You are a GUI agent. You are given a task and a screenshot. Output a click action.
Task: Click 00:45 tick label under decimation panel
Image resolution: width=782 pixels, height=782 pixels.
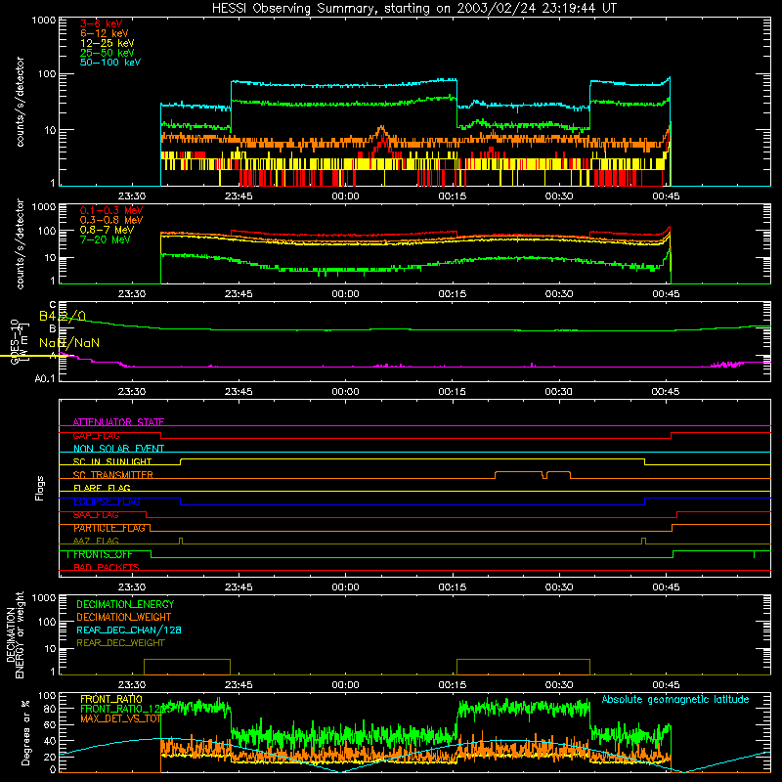pyautogui.click(x=666, y=685)
